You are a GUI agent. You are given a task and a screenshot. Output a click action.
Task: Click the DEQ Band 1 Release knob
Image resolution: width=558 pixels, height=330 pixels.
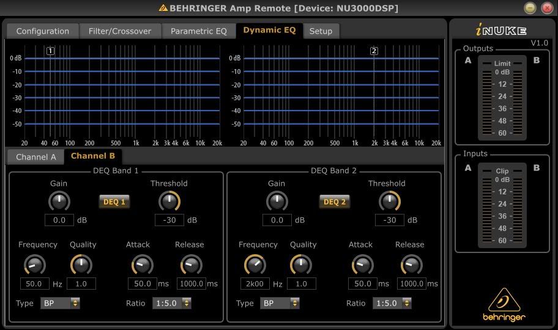(192, 265)
